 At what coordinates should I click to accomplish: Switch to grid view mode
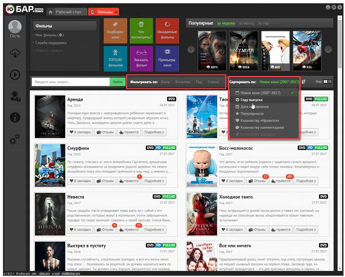(x=325, y=82)
